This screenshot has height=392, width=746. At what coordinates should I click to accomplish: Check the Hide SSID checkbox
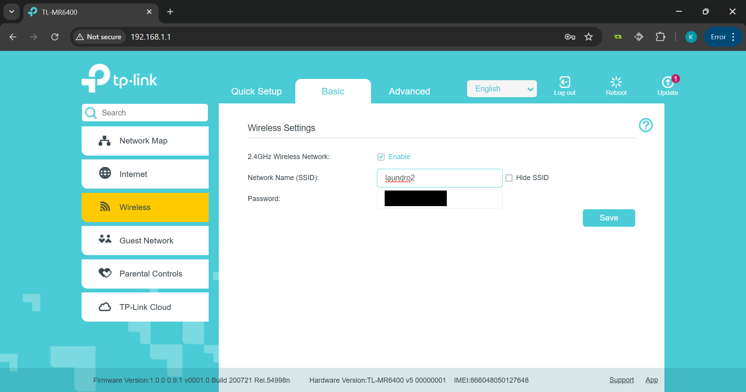509,178
